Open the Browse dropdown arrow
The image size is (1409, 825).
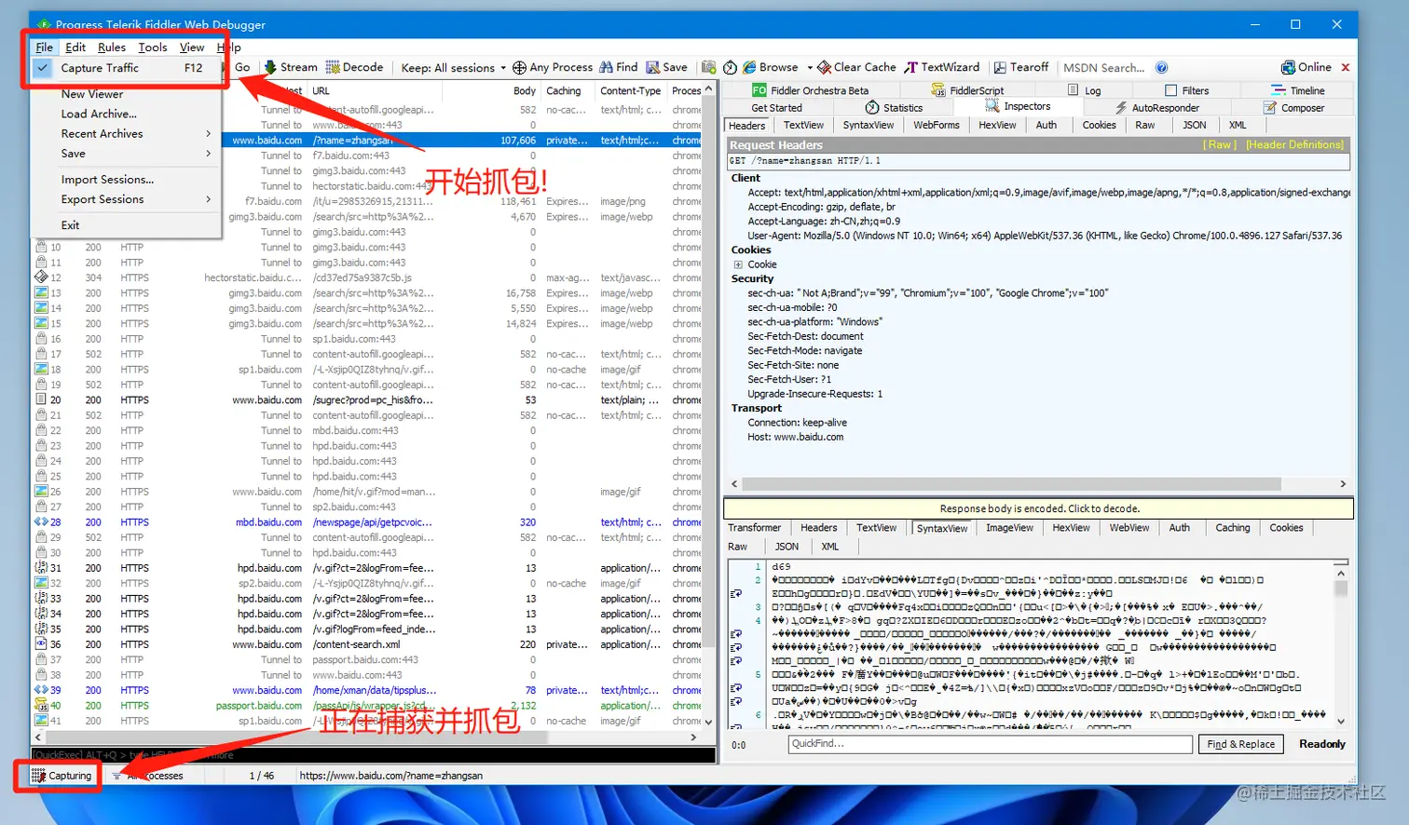[x=809, y=68]
